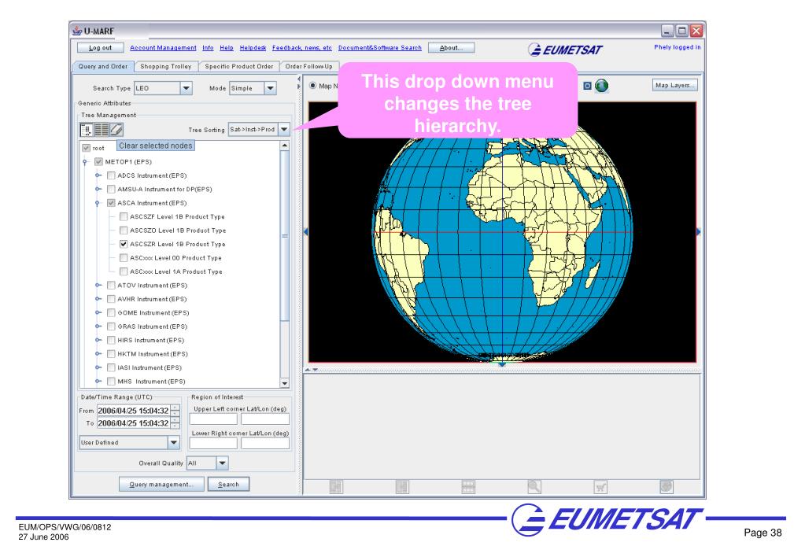Click the tree view icon in Tree Management
The height and width of the screenshot is (557, 805).
pyautogui.click(x=87, y=129)
